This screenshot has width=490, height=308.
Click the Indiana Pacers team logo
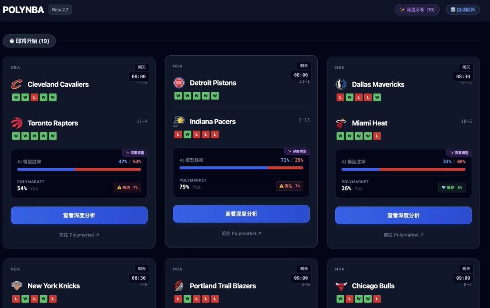tap(178, 121)
